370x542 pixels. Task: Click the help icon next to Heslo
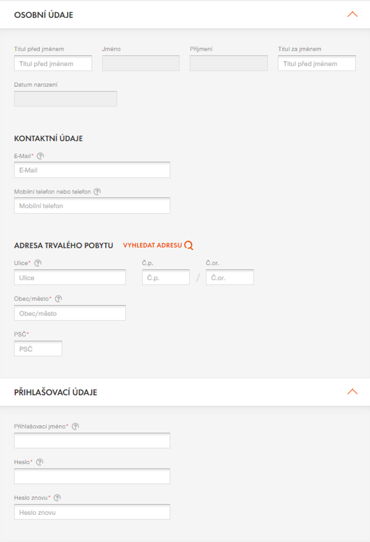(x=40, y=462)
